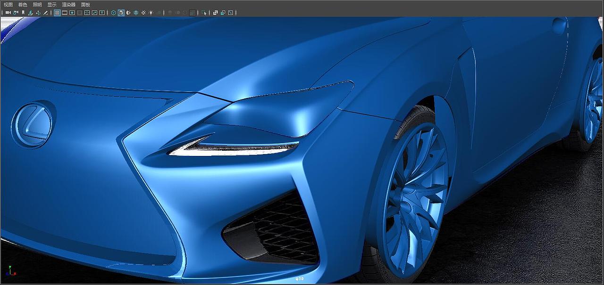The width and height of the screenshot is (604, 285).
Task: Toggle the Safe Action display
Action: point(95,13)
